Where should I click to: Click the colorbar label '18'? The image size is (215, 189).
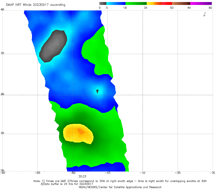coord(125,8)
